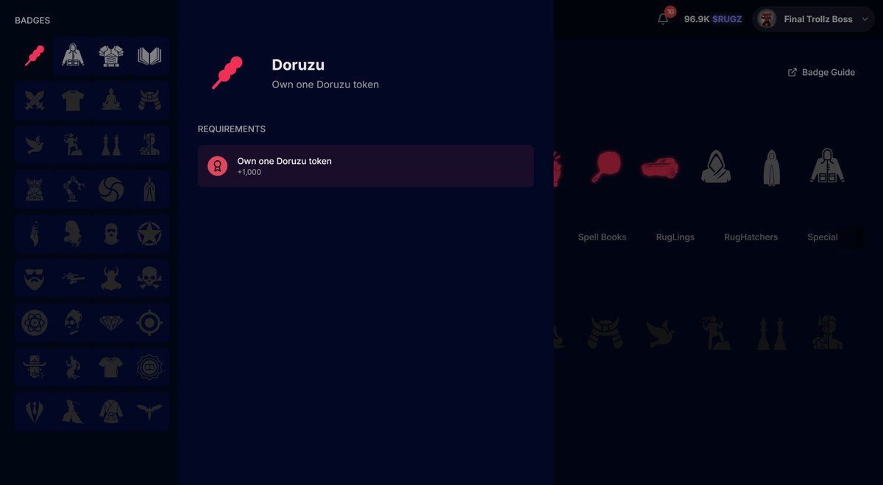This screenshot has width=883, height=485.
Task: Select the long-haired woman profile badge
Action: 73,234
